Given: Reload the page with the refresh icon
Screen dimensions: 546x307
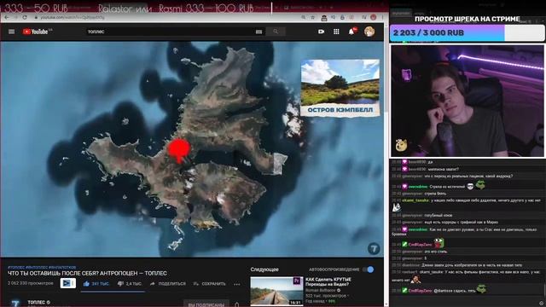Looking at the screenshot, I should [x=25, y=17].
